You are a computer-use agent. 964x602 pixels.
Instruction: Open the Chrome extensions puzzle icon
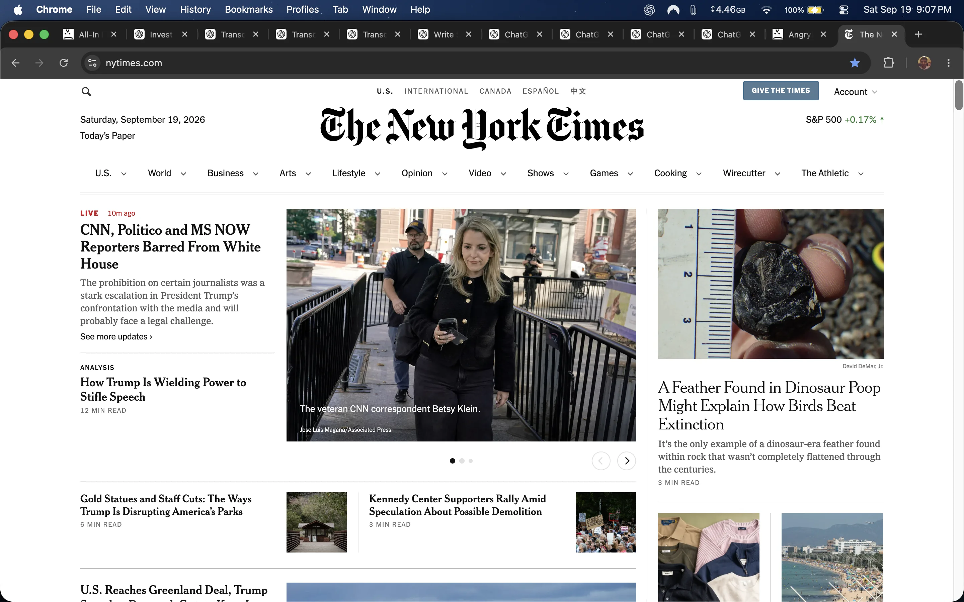click(889, 63)
